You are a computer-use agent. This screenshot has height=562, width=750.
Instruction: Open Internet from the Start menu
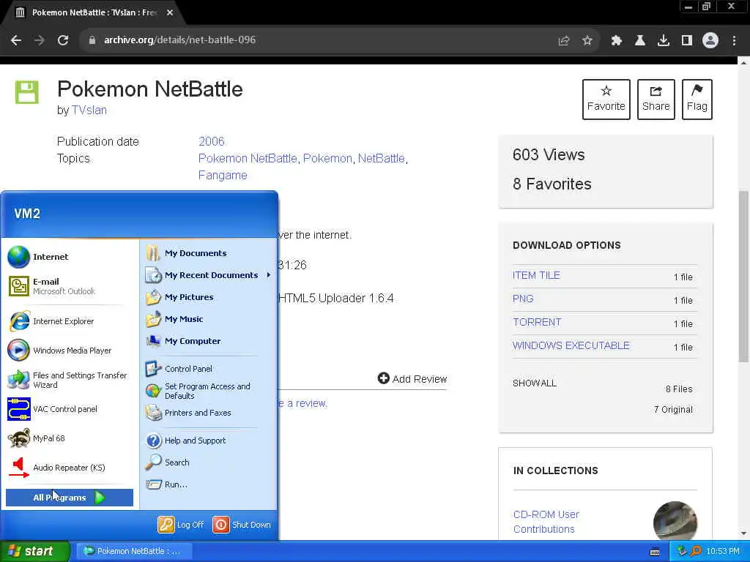point(38,257)
